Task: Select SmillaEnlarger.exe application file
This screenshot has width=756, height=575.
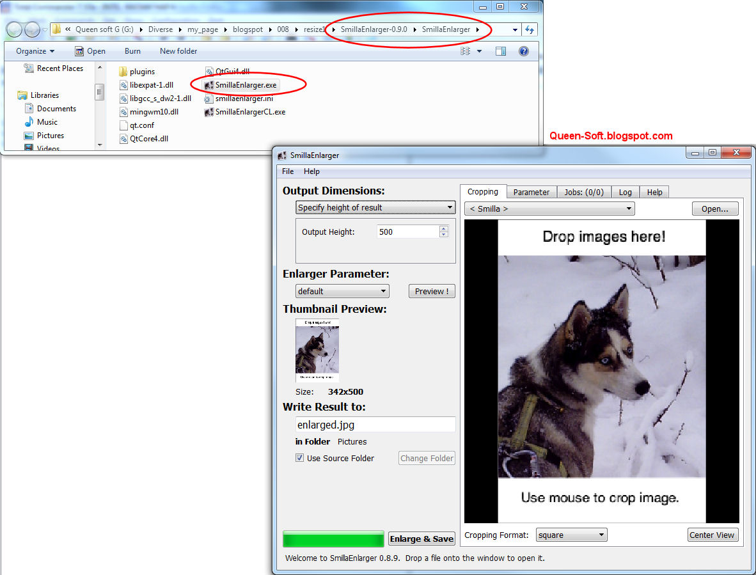Action: [x=240, y=85]
